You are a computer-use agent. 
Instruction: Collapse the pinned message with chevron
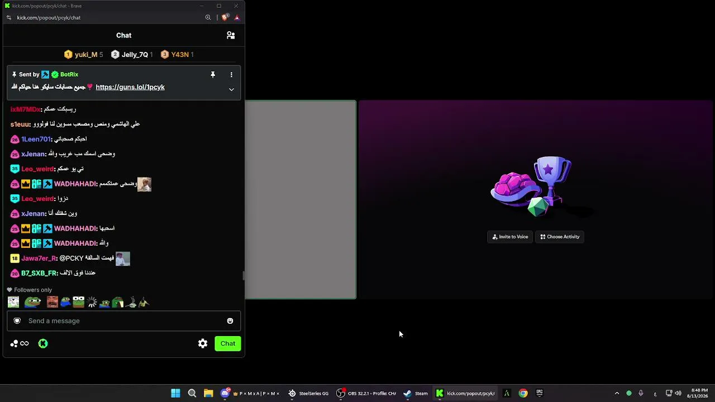tap(231, 89)
